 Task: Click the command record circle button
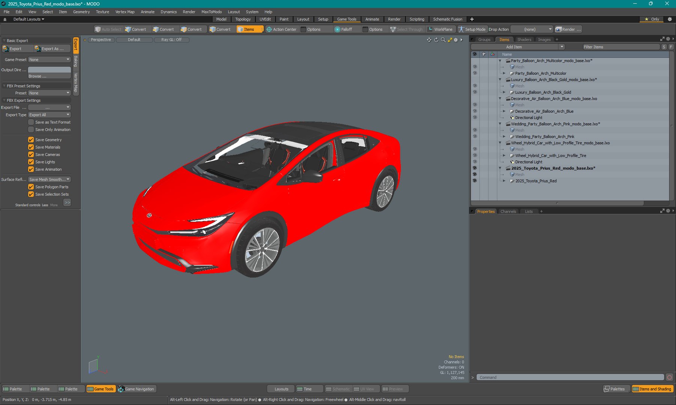[x=669, y=377]
